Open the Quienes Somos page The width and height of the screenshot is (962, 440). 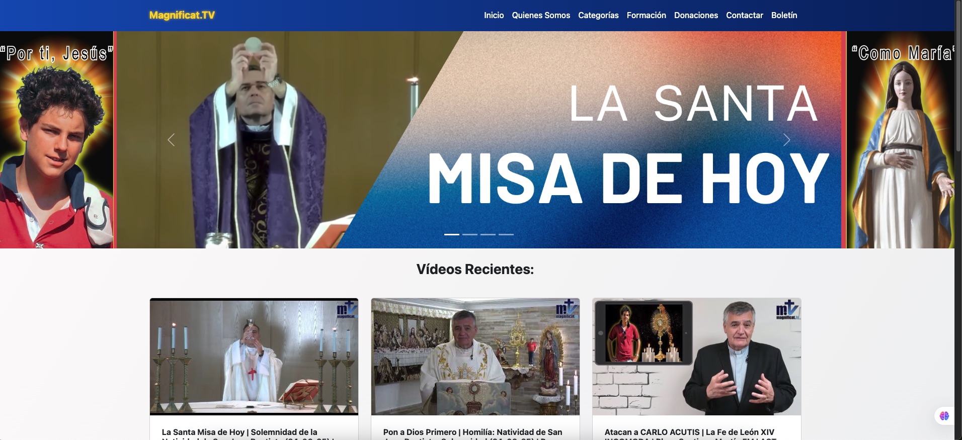tap(541, 15)
